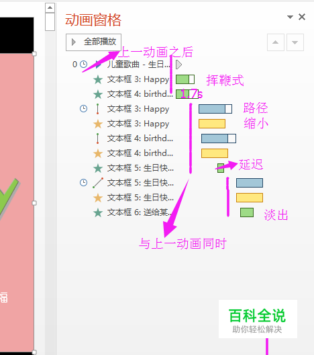Click the clock timing icon beside 文本框 5 path

84,182
